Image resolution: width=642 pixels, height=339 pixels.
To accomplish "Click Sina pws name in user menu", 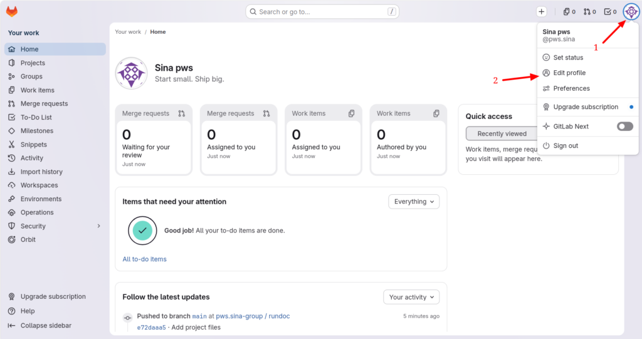I will point(557,31).
